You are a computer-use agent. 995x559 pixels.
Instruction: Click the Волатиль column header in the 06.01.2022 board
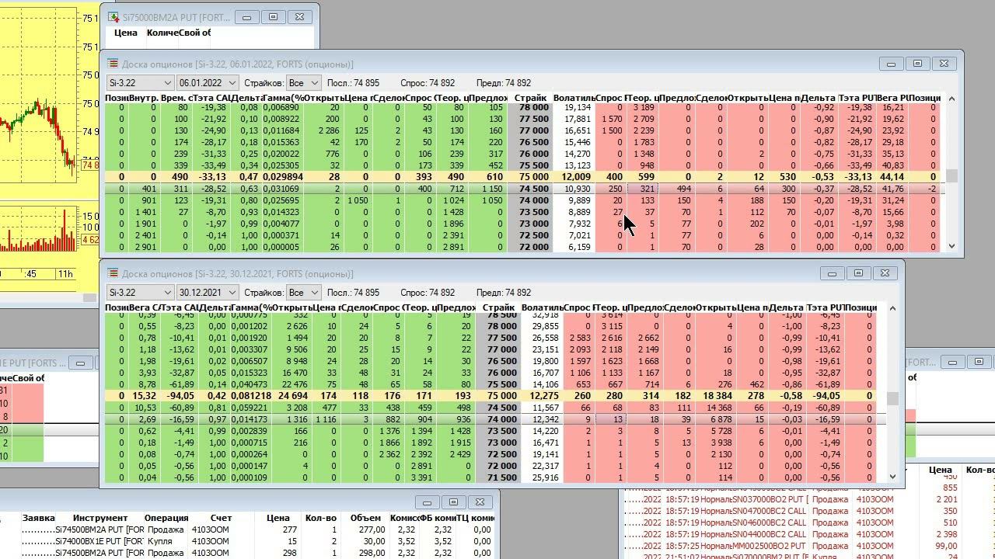574,98
